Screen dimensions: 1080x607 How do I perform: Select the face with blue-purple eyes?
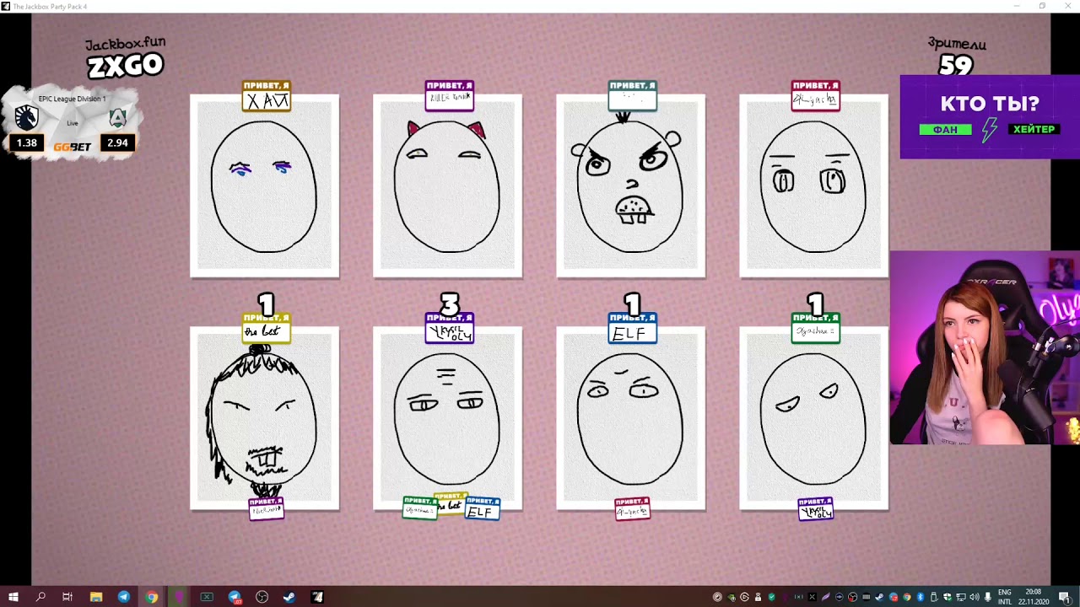264,185
